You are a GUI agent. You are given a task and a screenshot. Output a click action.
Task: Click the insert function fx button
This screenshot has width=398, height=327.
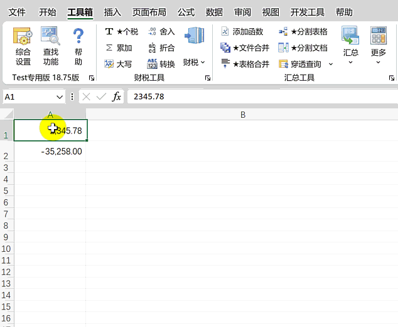pyautogui.click(x=117, y=96)
